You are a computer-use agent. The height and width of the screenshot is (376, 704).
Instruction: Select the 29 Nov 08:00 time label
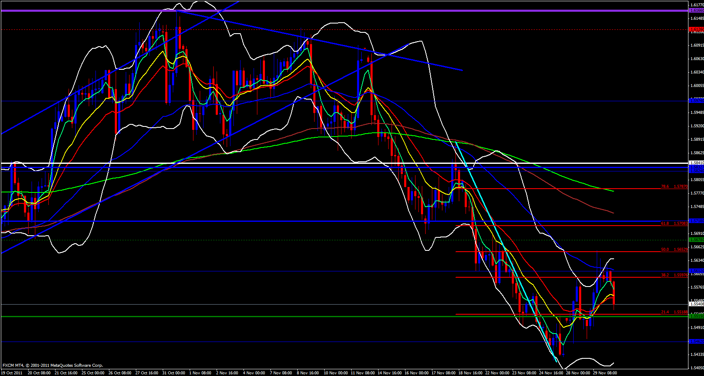click(605, 373)
